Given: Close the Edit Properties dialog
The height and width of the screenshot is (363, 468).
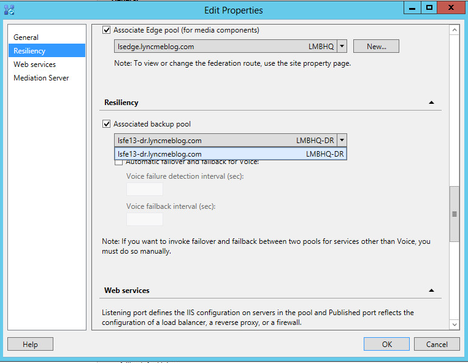Looking at the screenshot, I should tap(451, 8).
